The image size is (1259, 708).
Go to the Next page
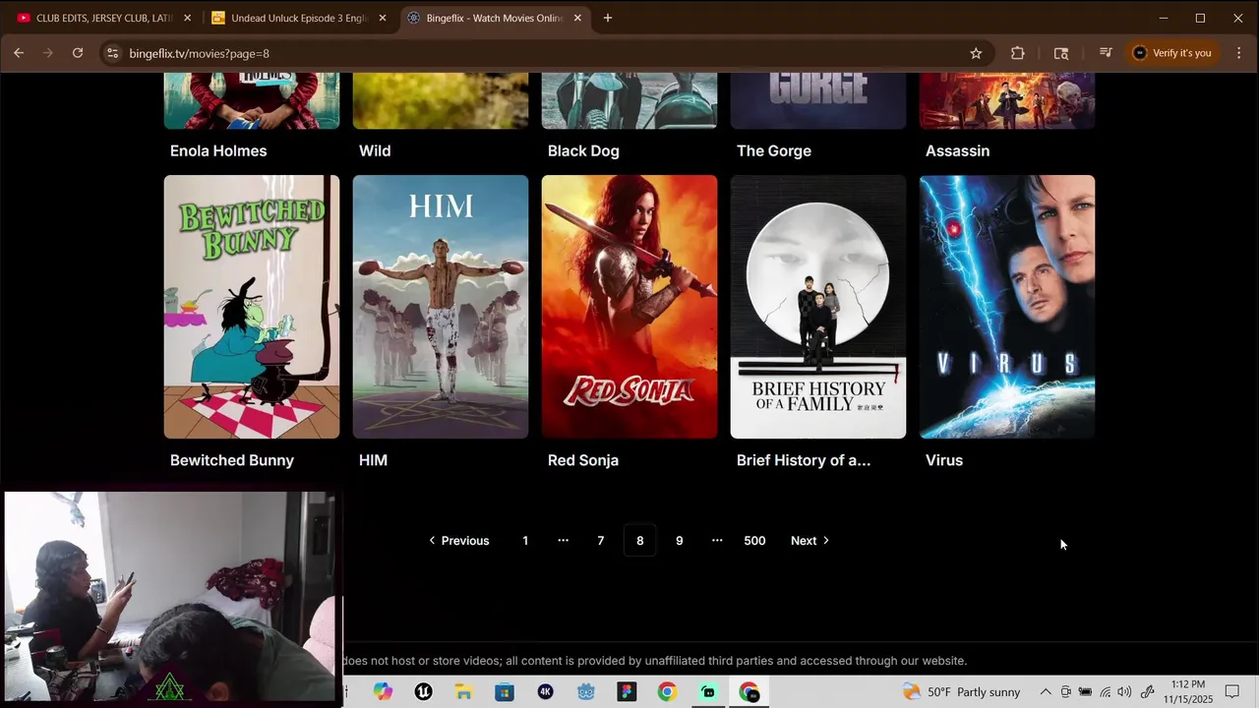click(x=809, y=541)
